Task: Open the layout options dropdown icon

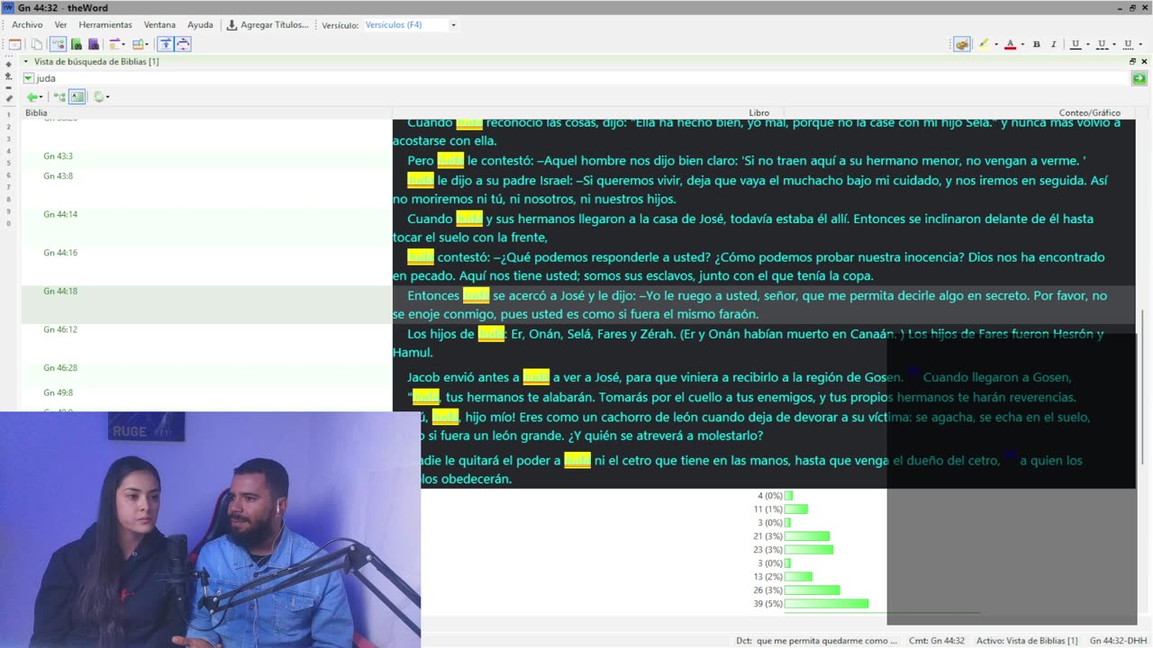Action: point(117,44)
